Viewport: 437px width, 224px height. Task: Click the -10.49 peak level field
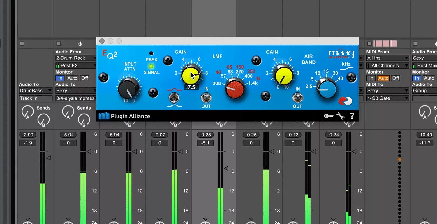point(425,135)
